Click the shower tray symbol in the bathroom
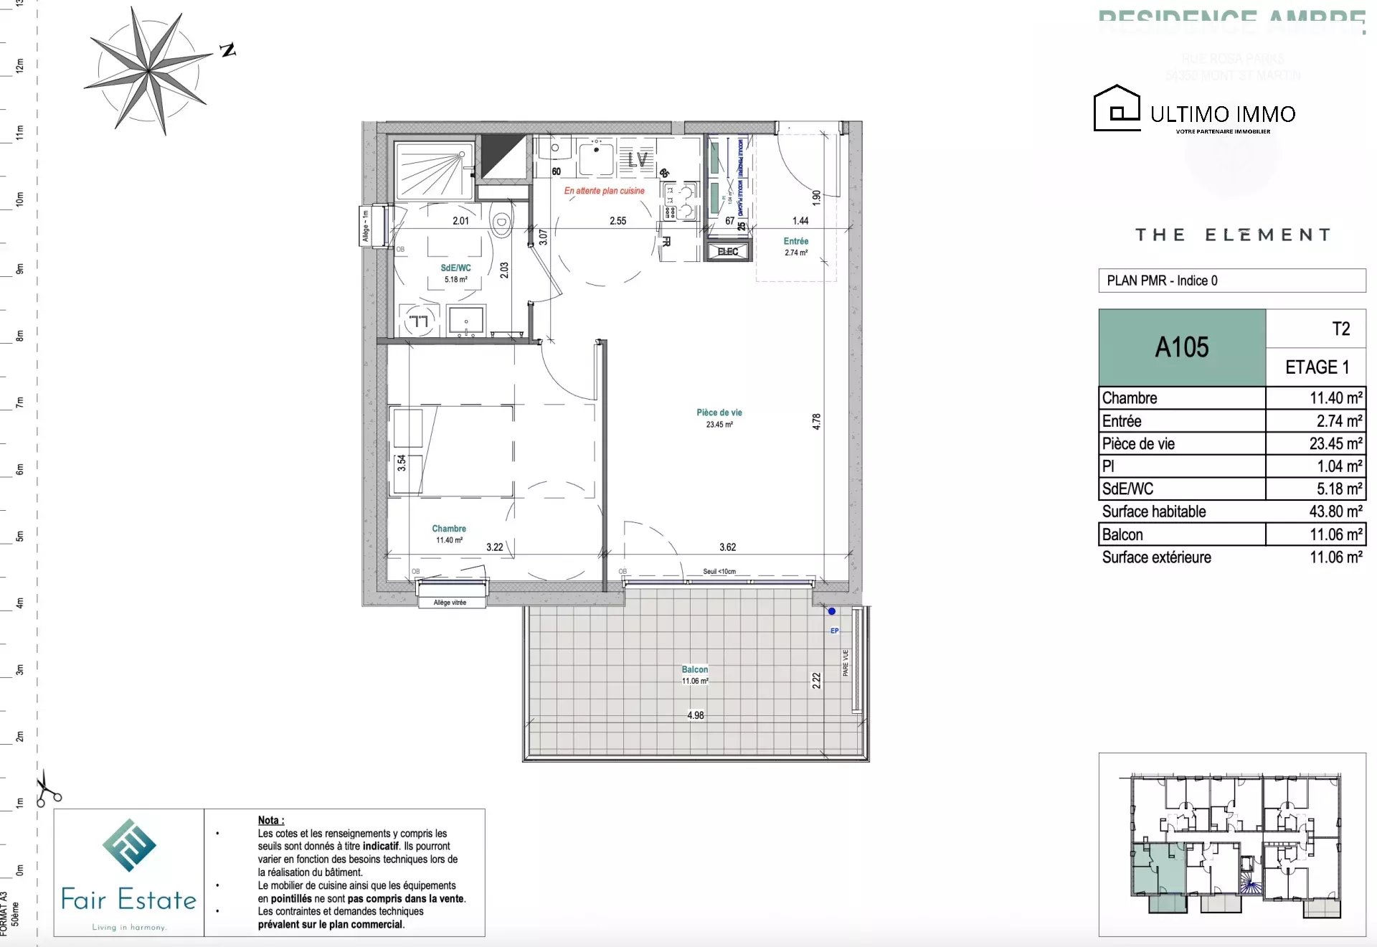The height and width of the screenshot is (947, 1377). point(433,172)
